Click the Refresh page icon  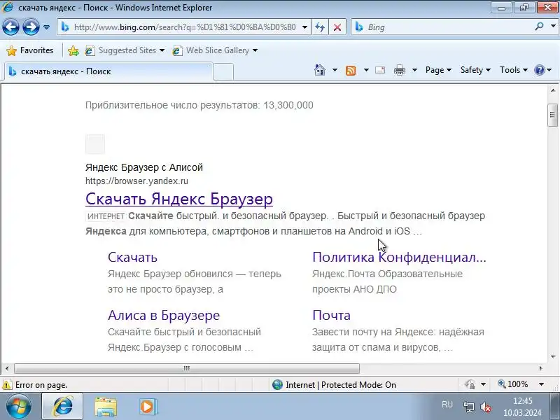coord(320,27)
